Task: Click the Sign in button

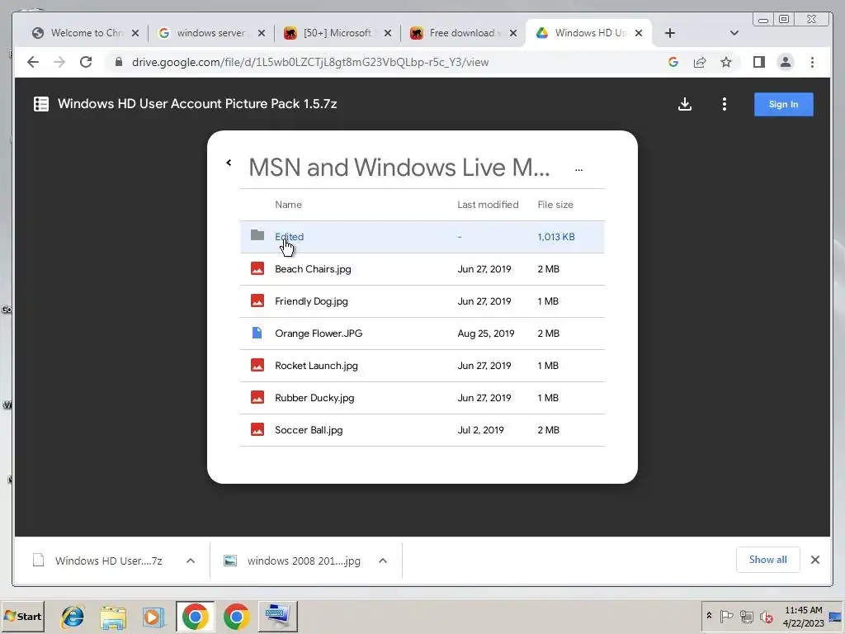Action: point(784,105)
